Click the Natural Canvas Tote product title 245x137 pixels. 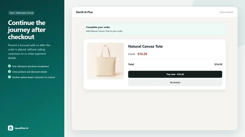(145, 46)
